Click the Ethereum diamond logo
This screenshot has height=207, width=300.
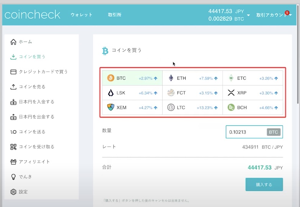click(171, 78)
